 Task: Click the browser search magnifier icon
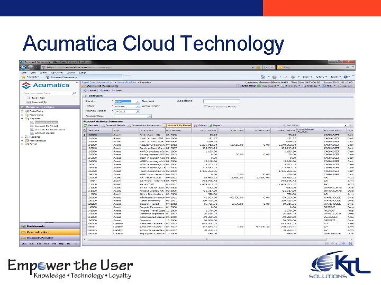click(348, 67)
